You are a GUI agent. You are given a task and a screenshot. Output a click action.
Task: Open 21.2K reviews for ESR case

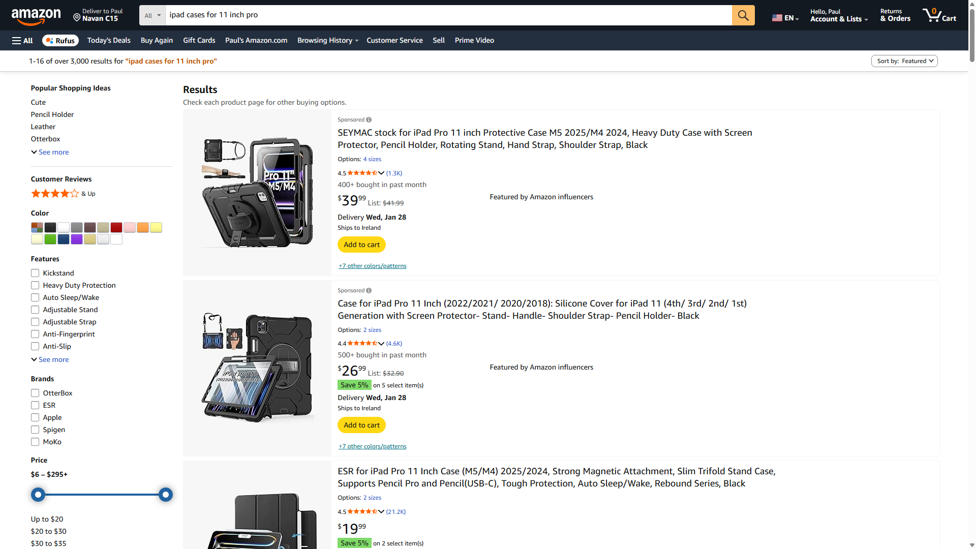tap(395, 512)
